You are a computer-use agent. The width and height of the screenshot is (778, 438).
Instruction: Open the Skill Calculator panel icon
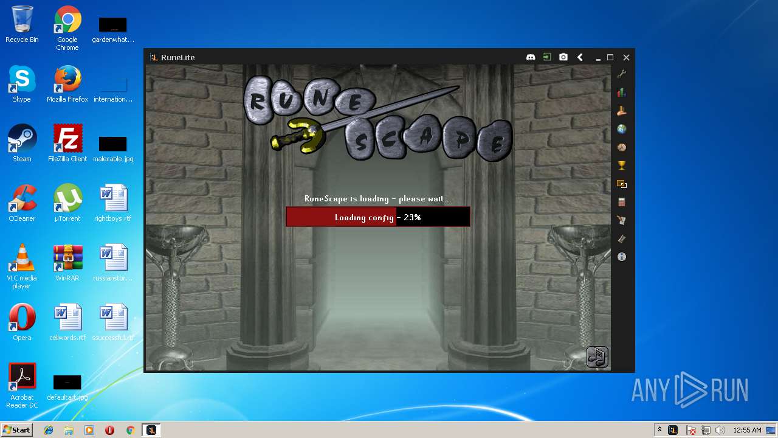622,202
